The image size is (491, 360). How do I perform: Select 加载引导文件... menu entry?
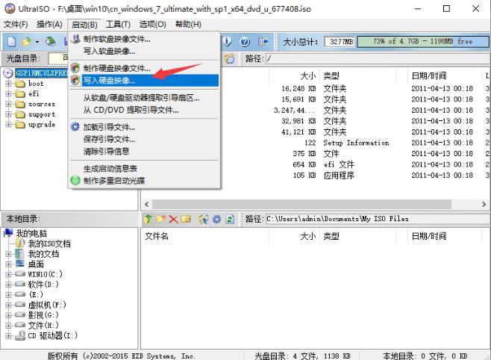[x=144, y=127]
